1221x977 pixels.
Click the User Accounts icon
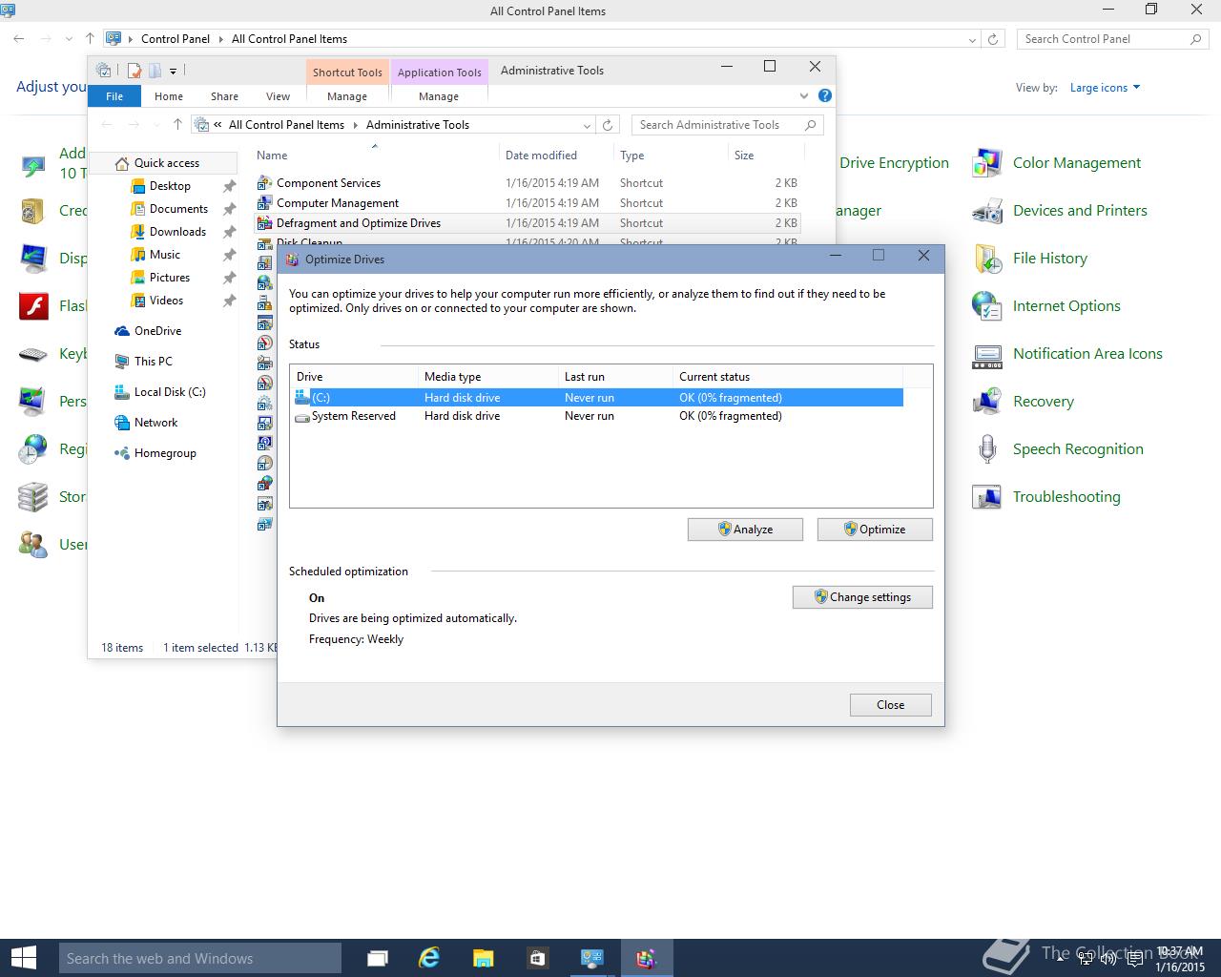pyautogui.click(x=33, y=545)
